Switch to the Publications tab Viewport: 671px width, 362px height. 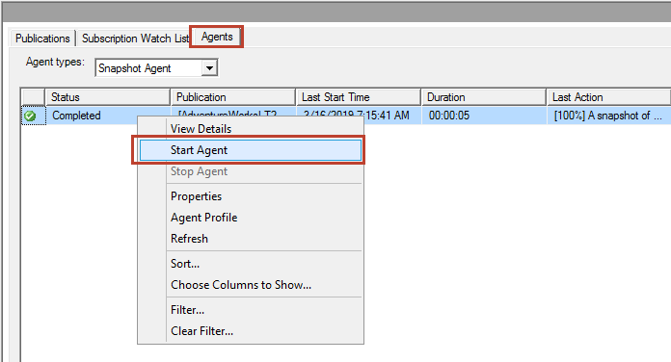(42, 39)
